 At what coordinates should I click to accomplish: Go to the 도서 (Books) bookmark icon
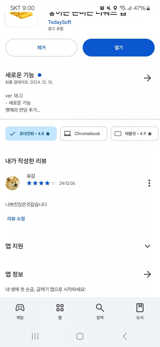[140, 308]
